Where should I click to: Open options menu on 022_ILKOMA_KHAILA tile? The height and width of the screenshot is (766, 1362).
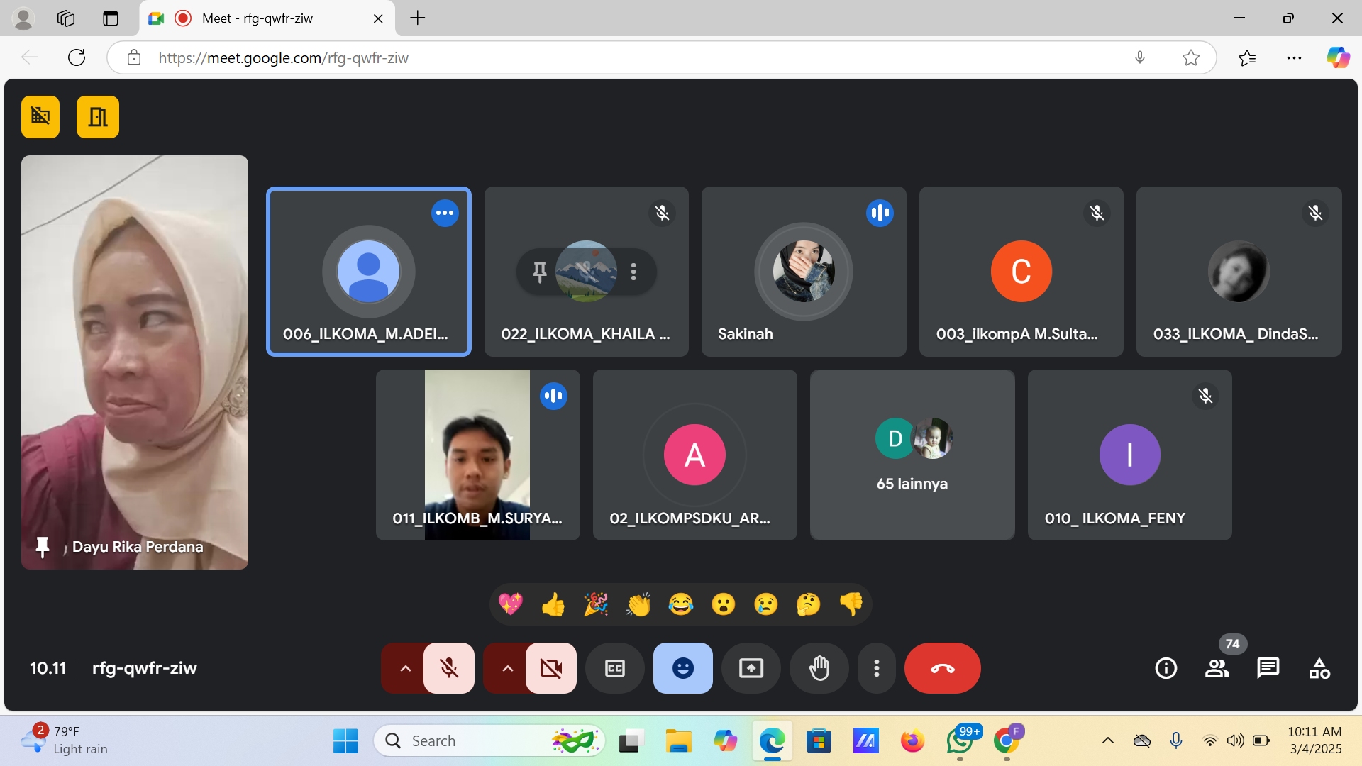pyautogui.click(x=633, y=272)
